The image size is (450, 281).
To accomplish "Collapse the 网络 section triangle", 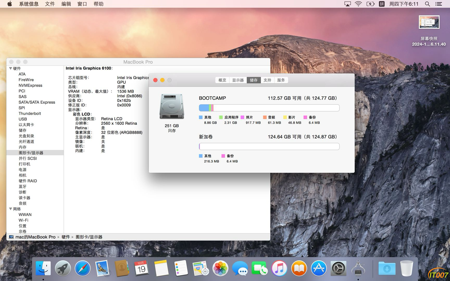I will point(11,209).
